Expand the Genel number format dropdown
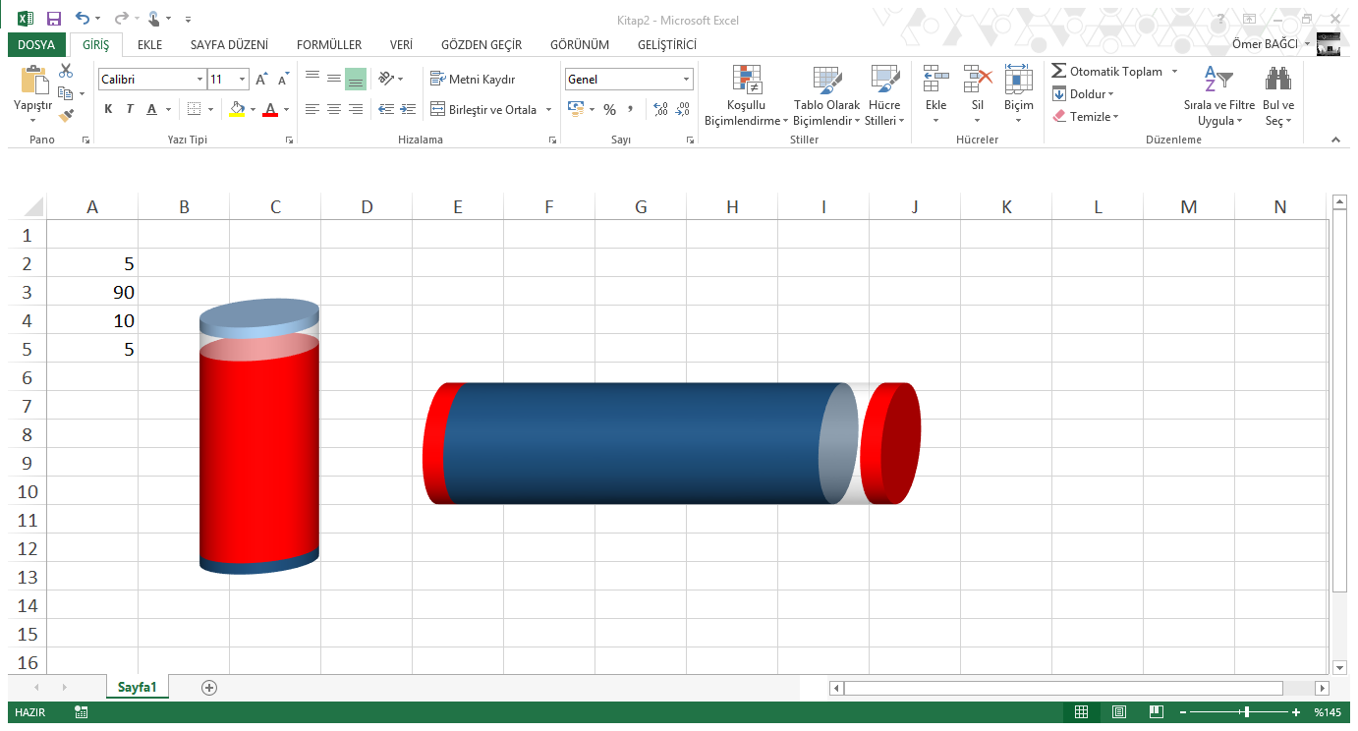Image resolution: width=1358 pixels, height=731 pixels. pos(686,80)
